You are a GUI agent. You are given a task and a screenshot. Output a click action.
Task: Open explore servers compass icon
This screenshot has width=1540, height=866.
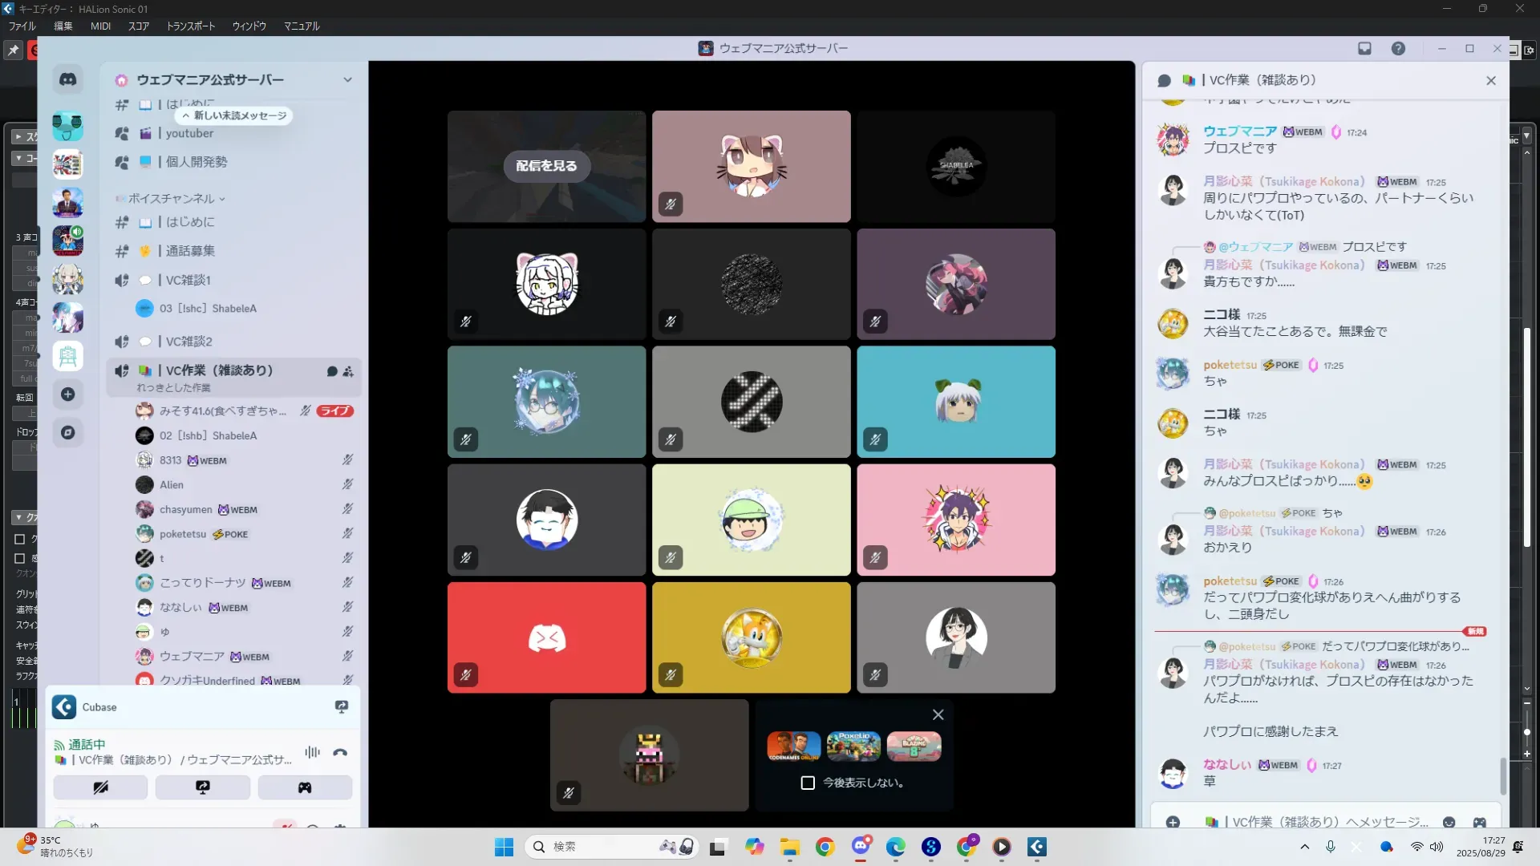68,432
